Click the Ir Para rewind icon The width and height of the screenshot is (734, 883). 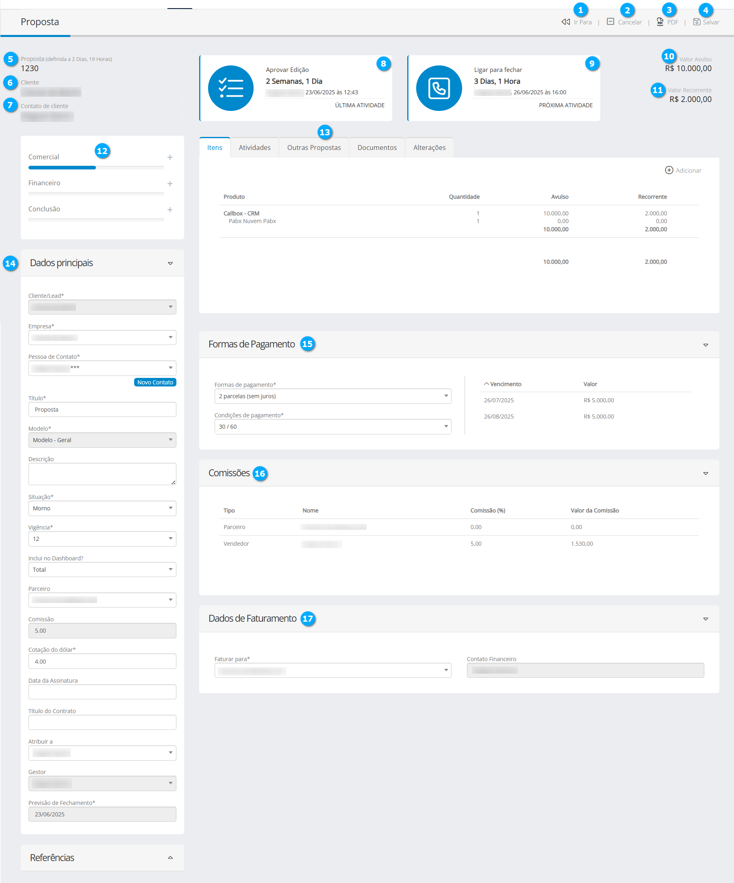pos(565,22)
